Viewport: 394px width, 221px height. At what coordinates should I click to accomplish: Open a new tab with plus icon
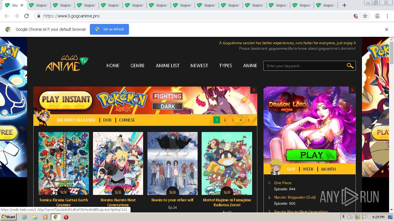pyautogui.click(x=344, y=5)
